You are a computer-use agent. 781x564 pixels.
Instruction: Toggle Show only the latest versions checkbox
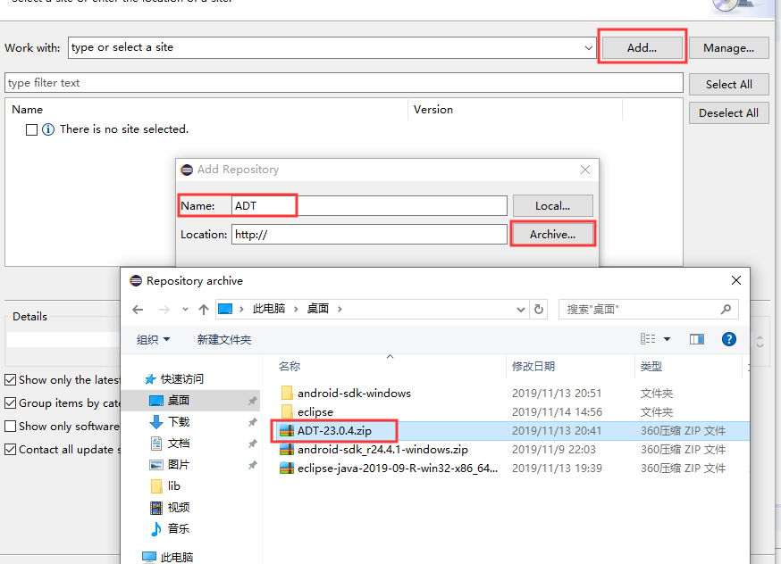(11, 380)
